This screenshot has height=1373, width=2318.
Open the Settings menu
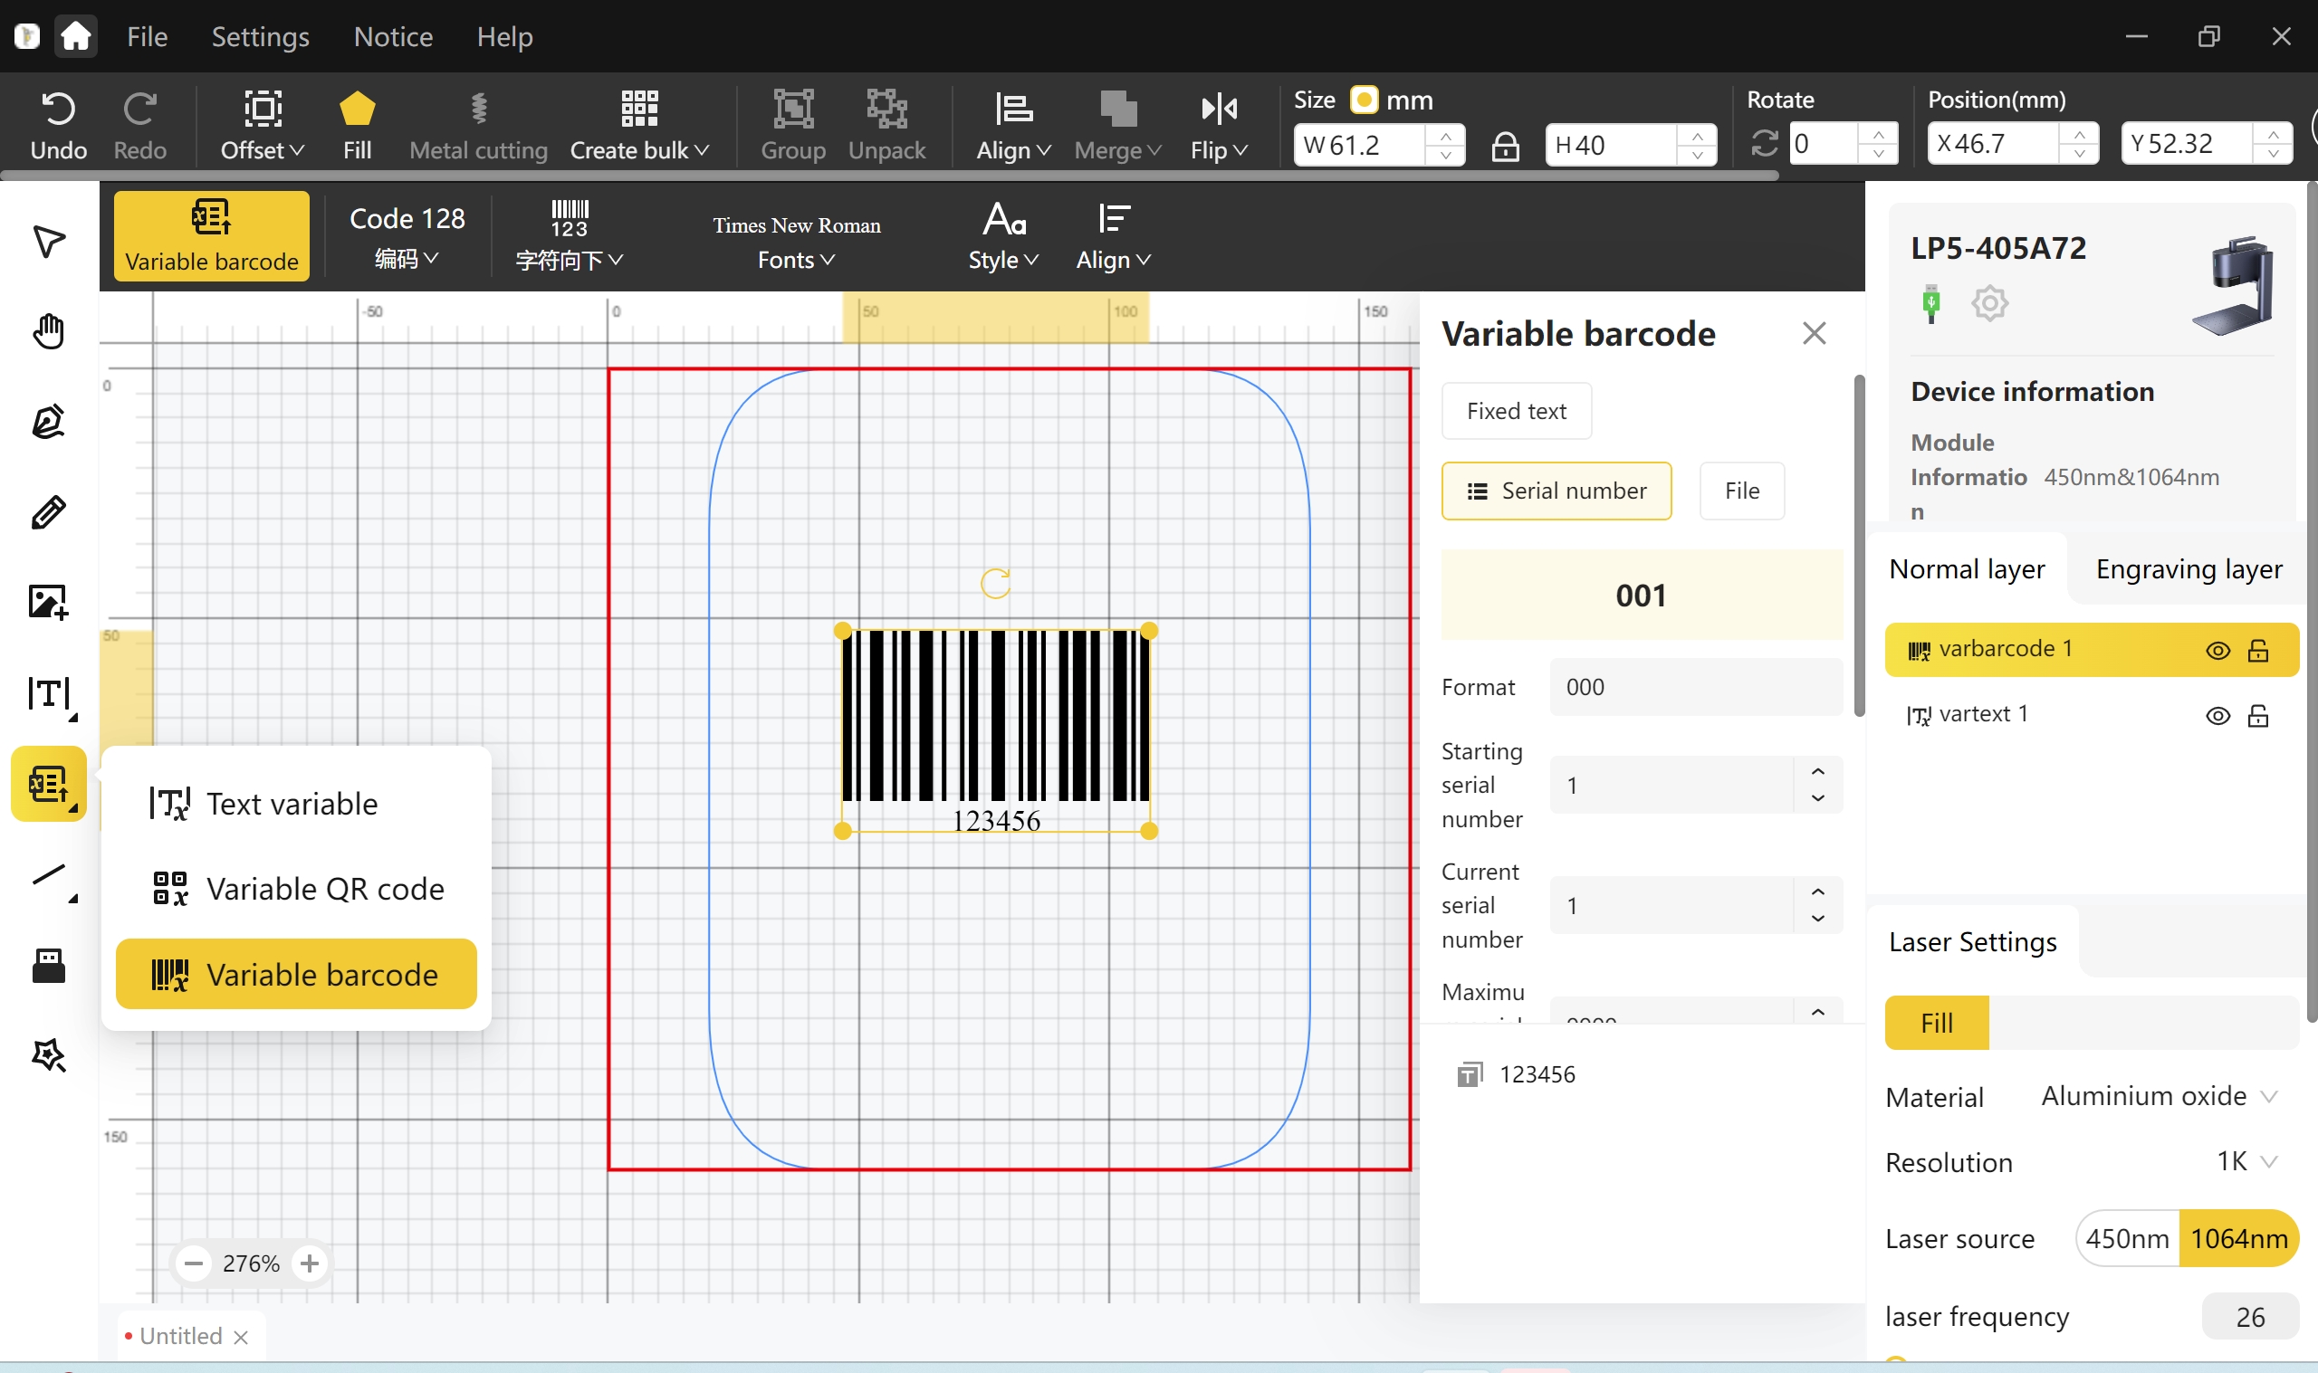click(260, 37)
